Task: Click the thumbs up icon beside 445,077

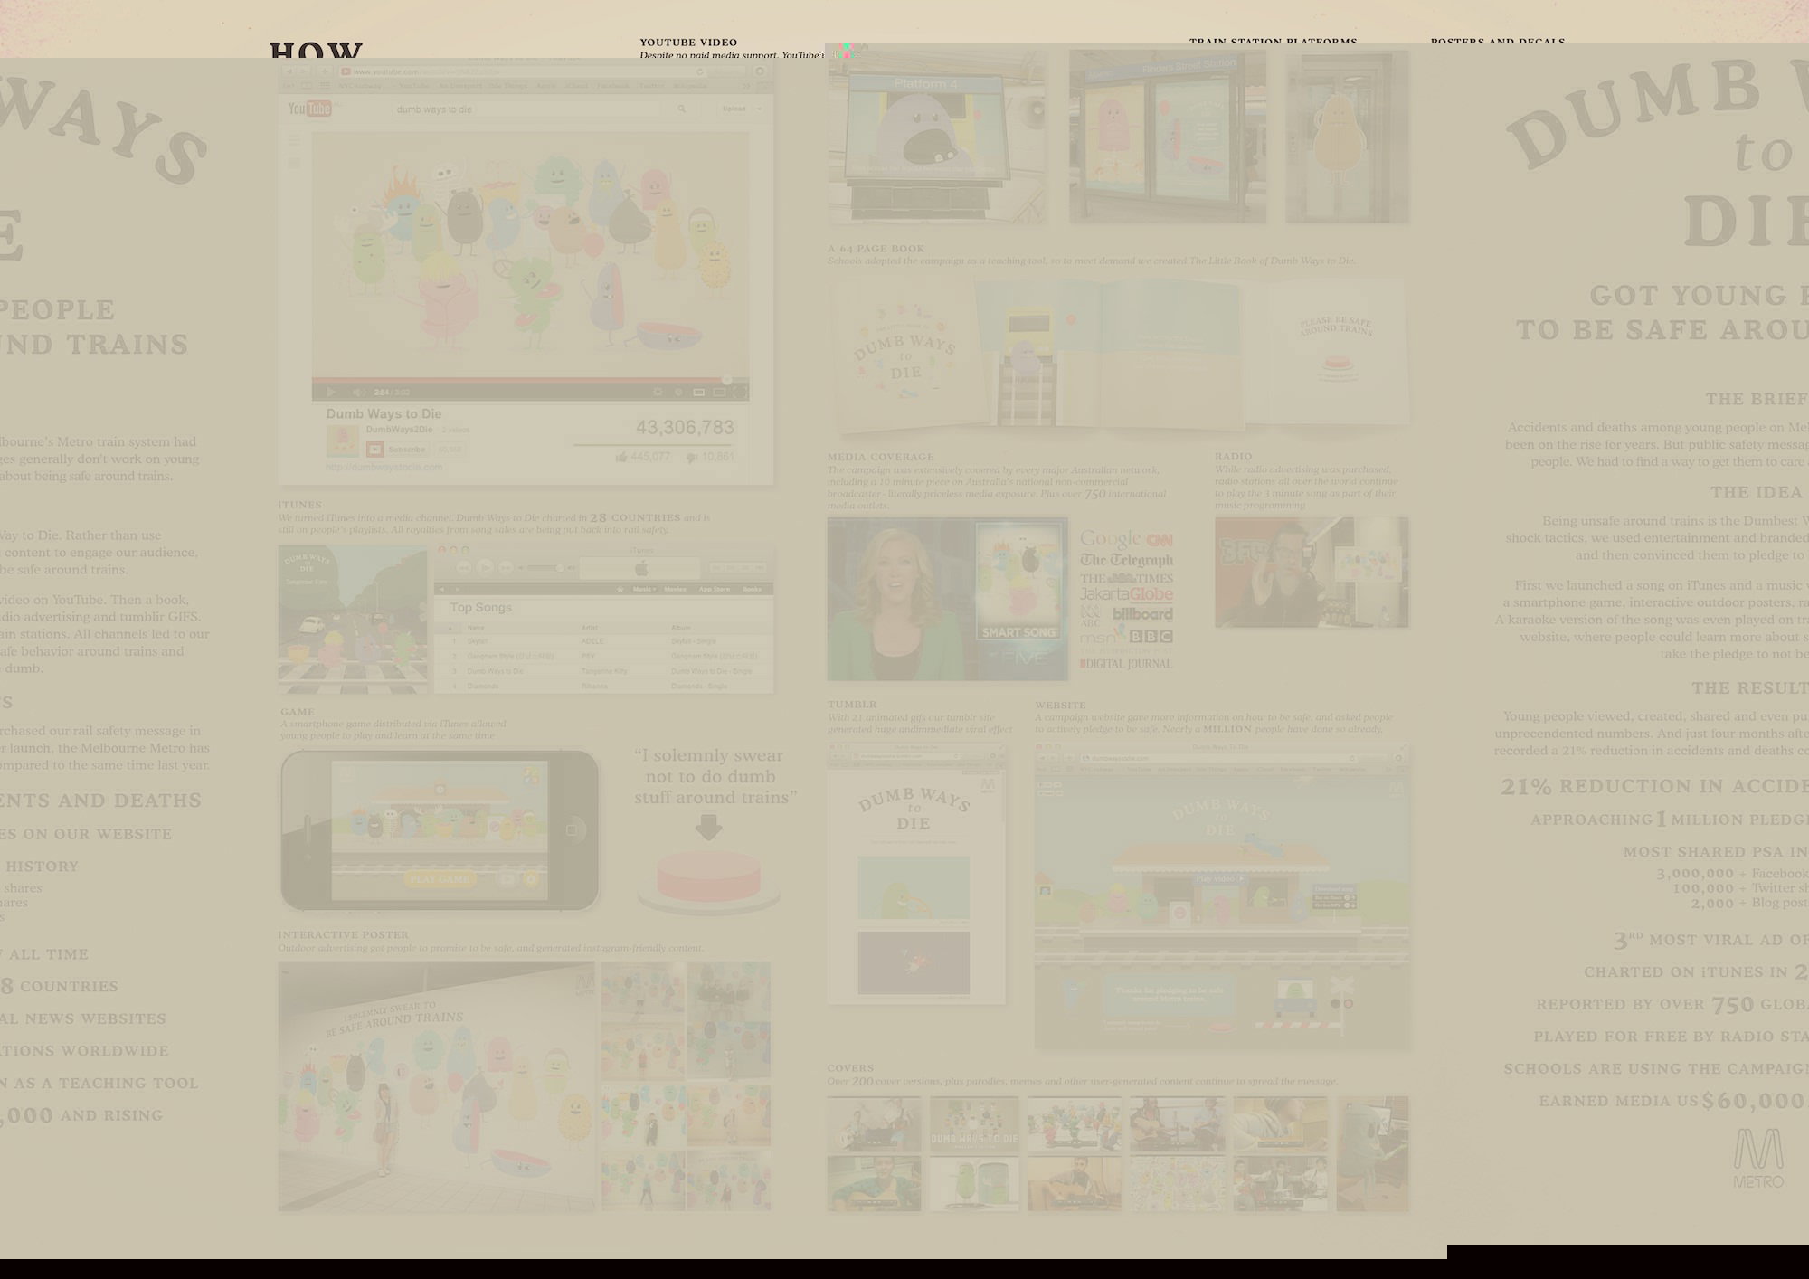Action: 621,457
